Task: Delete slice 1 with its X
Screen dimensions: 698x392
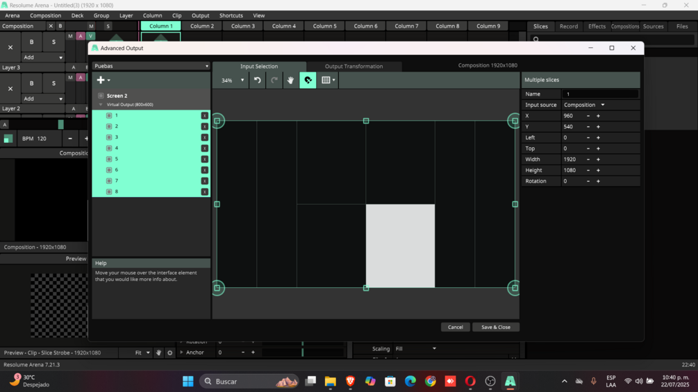Action: point(205,116)
